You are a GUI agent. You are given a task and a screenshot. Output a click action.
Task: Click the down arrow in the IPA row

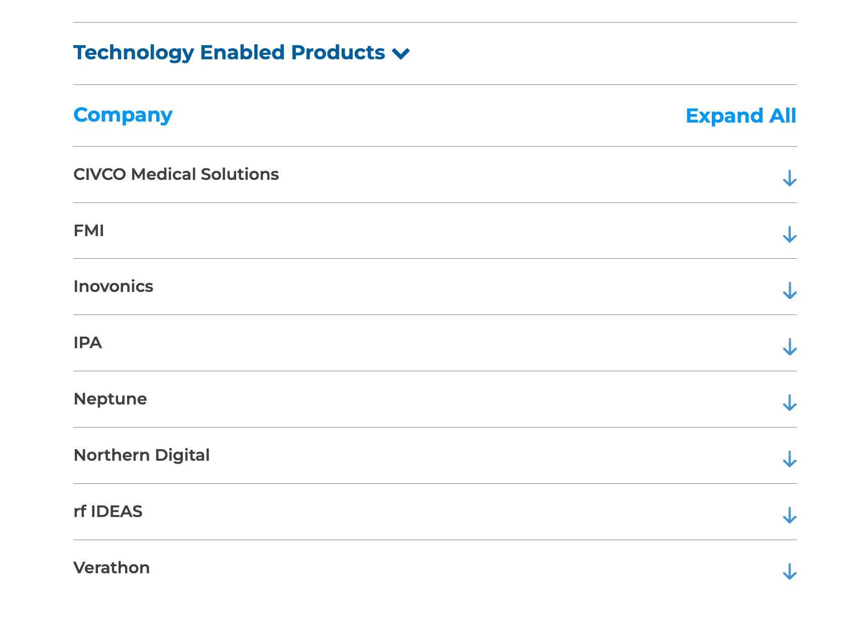click(x=789, y=347)
